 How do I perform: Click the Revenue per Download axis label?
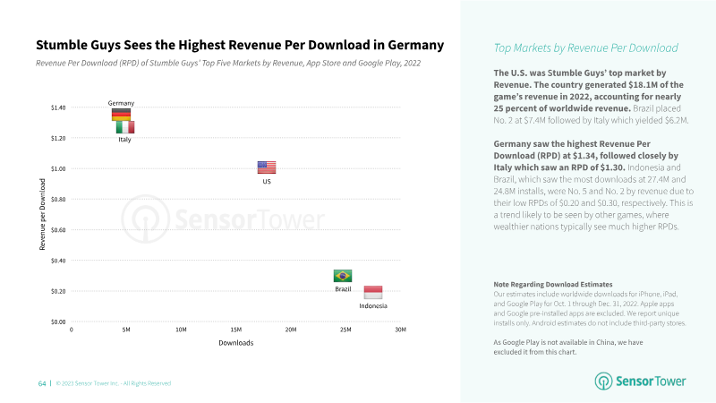42,214
